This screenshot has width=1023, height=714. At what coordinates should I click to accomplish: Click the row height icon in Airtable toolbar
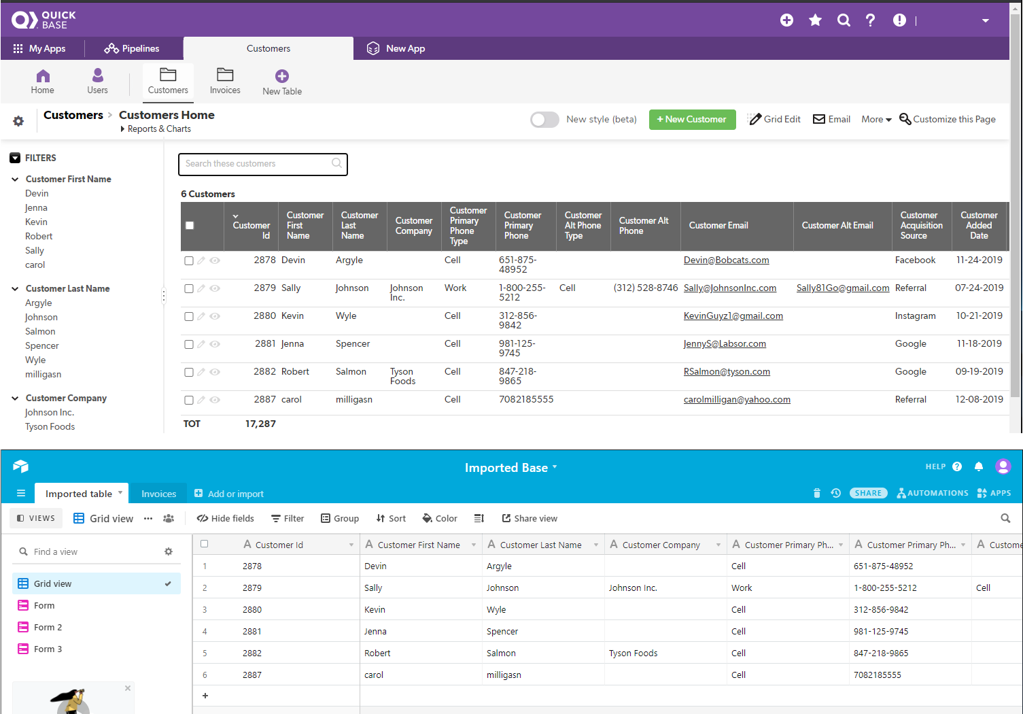click(x=479, y=518)
